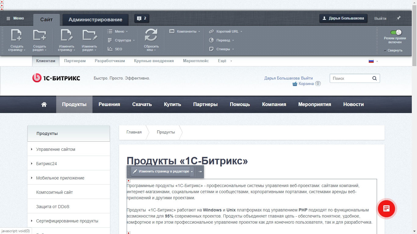Open Решения in main navigation

coord(109,105)
